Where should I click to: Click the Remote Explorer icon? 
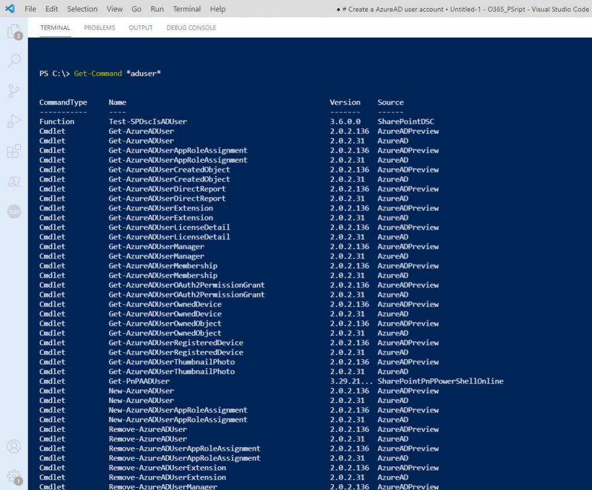click(x=14, y=180)
